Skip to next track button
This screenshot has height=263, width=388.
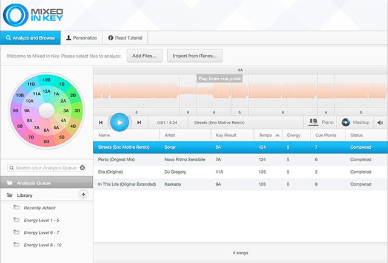139,123
